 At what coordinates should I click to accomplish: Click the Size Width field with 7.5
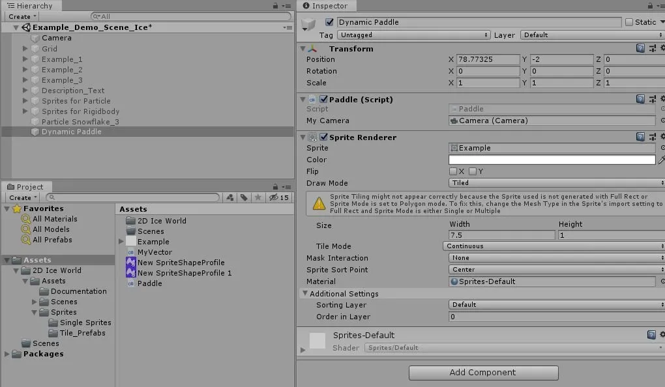tap(502, 235)
